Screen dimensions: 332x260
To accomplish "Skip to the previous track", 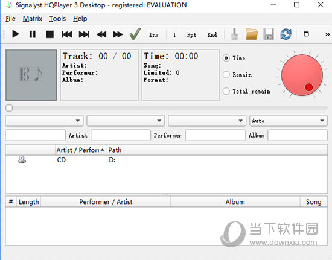I will 66,34.
